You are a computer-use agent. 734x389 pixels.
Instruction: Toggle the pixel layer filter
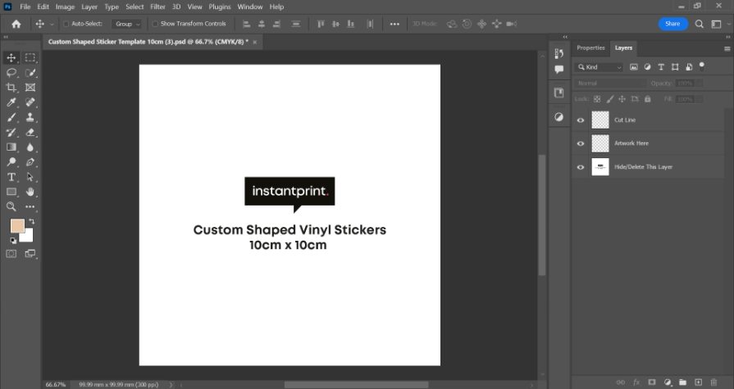pos(633,67)
